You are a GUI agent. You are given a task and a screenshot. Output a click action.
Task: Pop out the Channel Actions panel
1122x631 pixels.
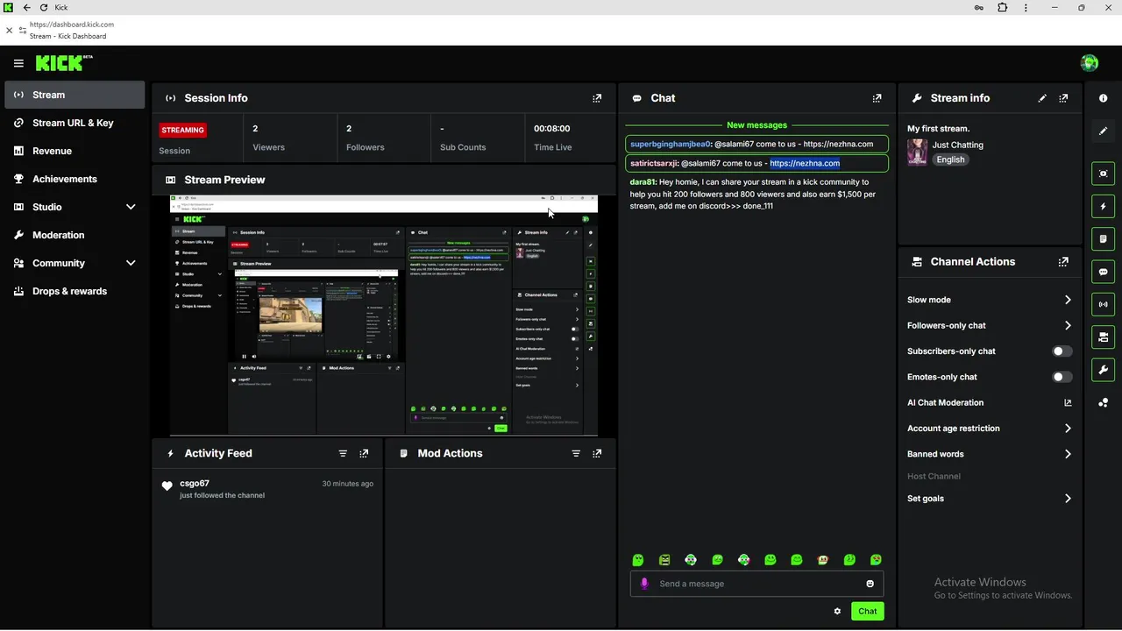(1063, 261)
